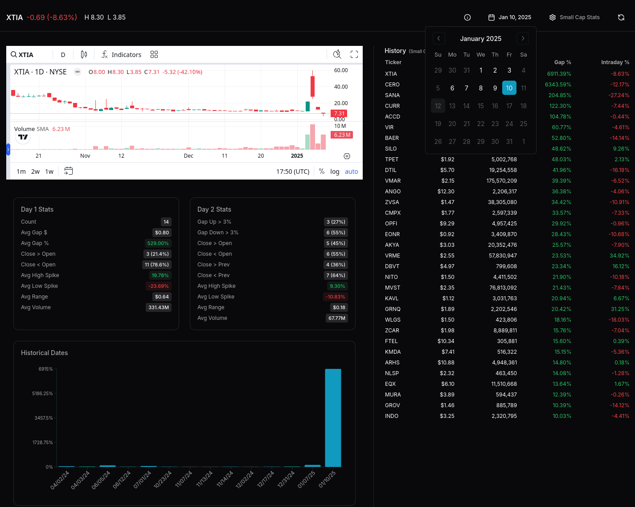This screenshot has height=507, width=635.
Task: Open the go-to-date calendar icon
Action: [69, 171]
